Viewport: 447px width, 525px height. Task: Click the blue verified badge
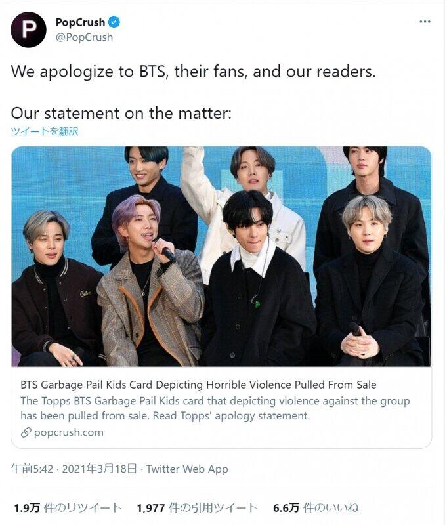[x=115, y=23]
